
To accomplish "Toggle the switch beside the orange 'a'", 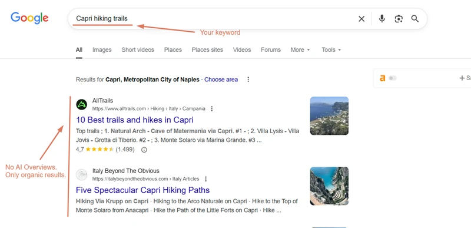I will coord(392,78).
